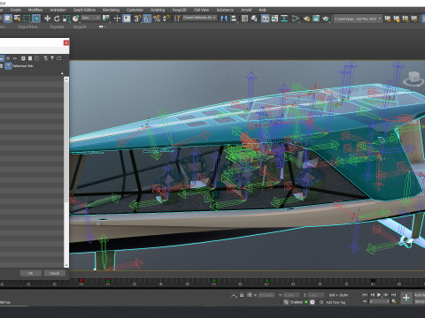Click Render Production teapot icon
The height and width of the screenshot is (318, 425).
(x=326, y=19)
